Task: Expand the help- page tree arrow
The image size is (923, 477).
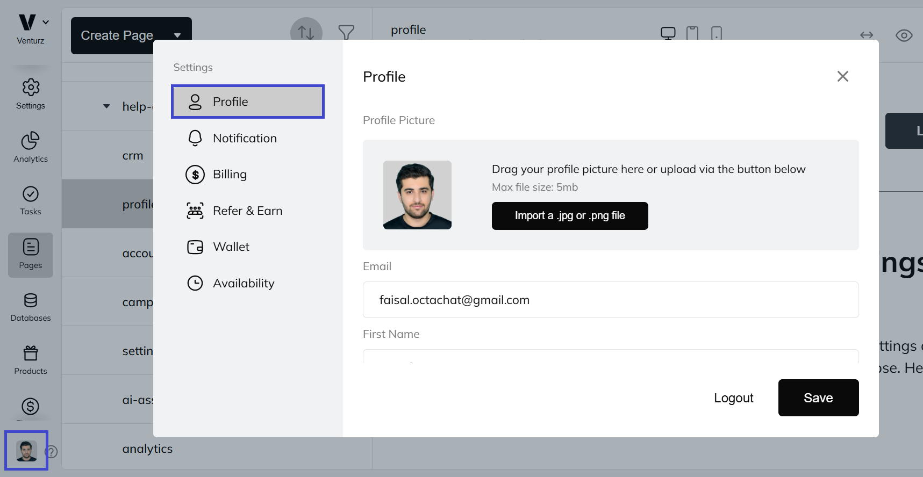Action: click(x=106, y=106)
